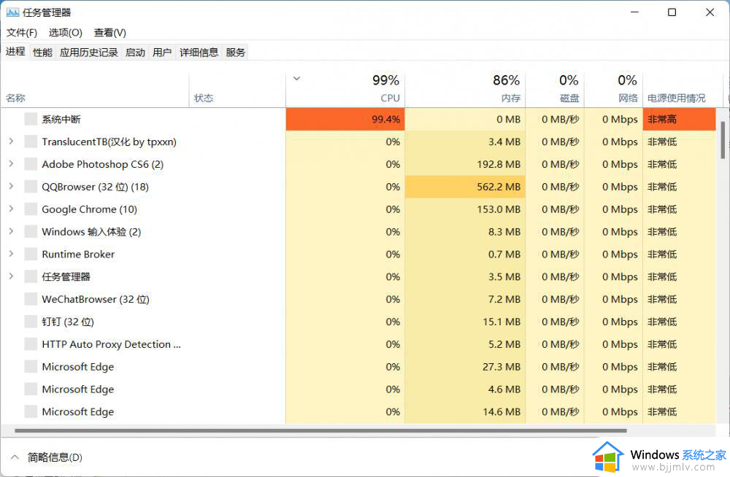Screen dimensions: 730x477
Task: Sort by the 电源使用情况 column header
Action: 683,90
